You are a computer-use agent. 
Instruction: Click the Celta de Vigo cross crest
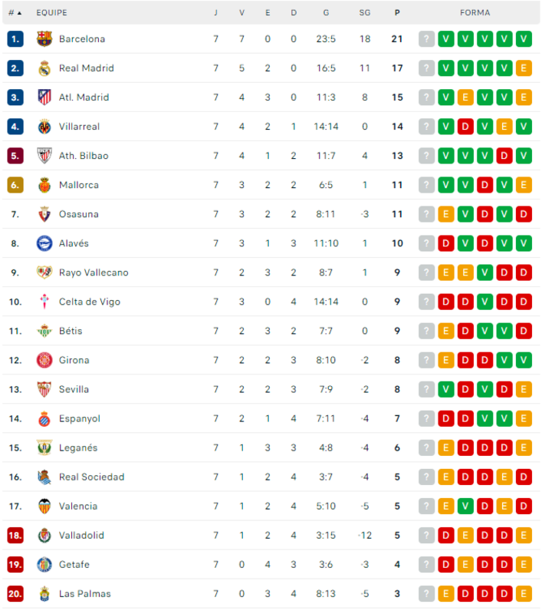click(x=44, y=302)
